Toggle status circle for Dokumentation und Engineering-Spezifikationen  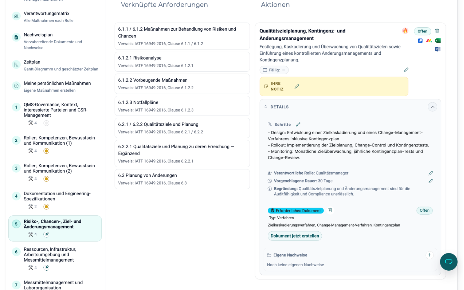click(x=46, y=207)
